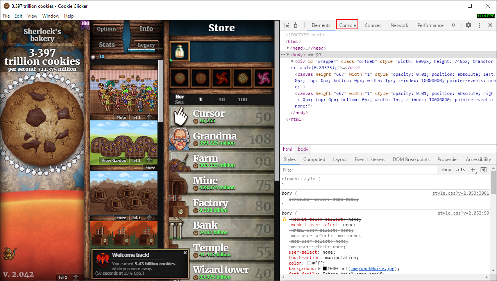Purchase a Farm from the store
Image resolution: width=497 pixels, height=281 pixels.
click(x=221, y=161)
